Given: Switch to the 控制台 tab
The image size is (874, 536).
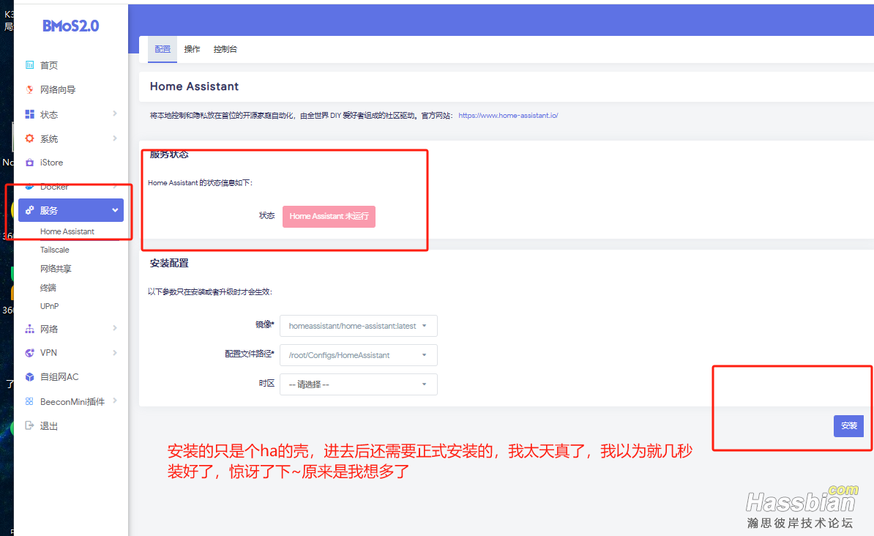Looking at the screenshot, I should click(225, 49).
